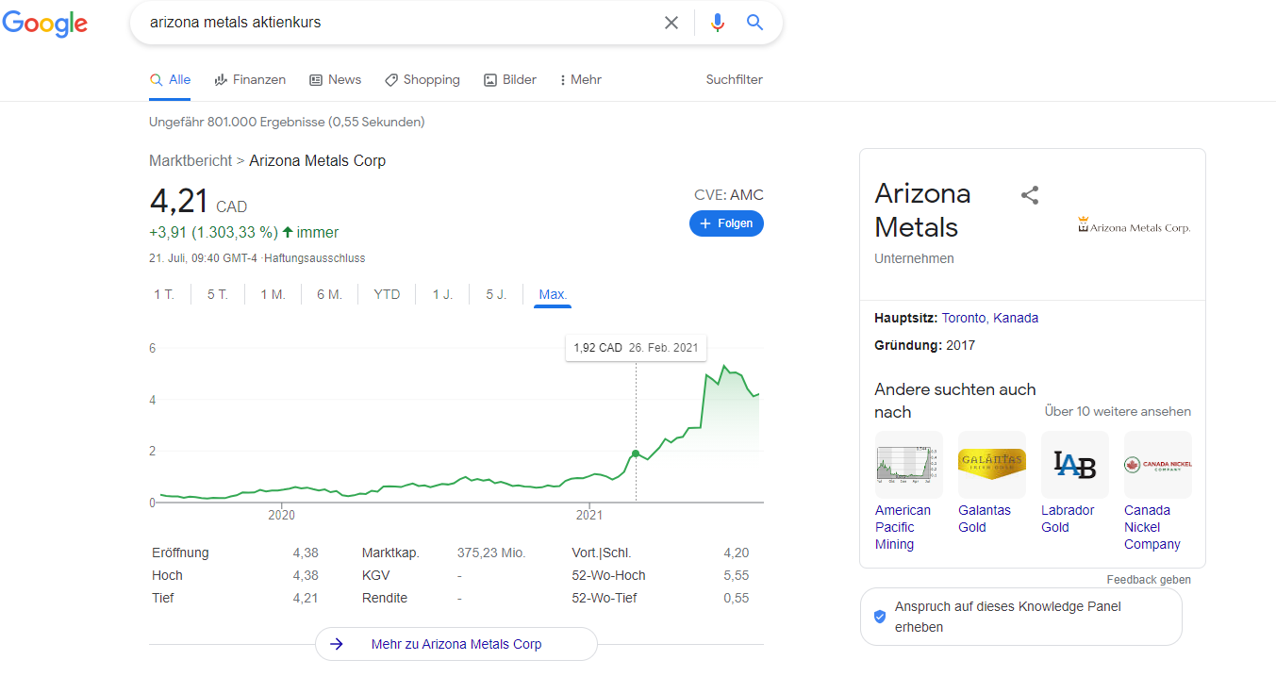Click the Google logo
Image resolution: width=1276 pixels, height=693 pixels.
(44, 24)
